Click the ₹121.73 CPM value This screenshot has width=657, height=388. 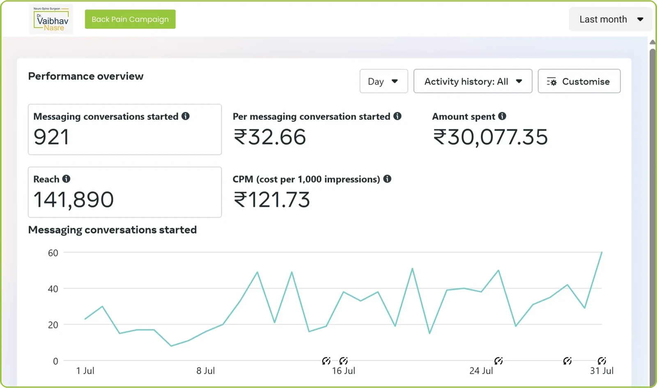[x=271, y=200]
